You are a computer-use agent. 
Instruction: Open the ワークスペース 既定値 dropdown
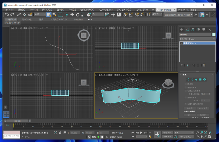(202, 10)
